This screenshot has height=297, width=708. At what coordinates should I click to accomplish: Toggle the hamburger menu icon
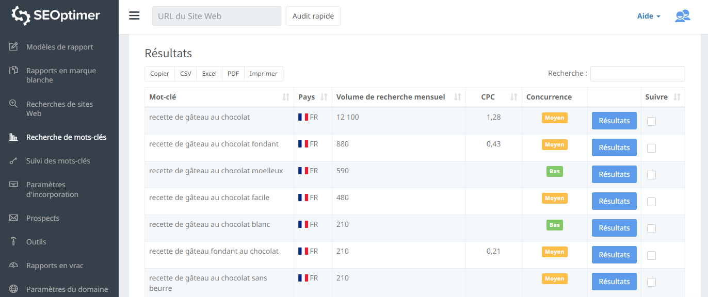tap(134, 16)
